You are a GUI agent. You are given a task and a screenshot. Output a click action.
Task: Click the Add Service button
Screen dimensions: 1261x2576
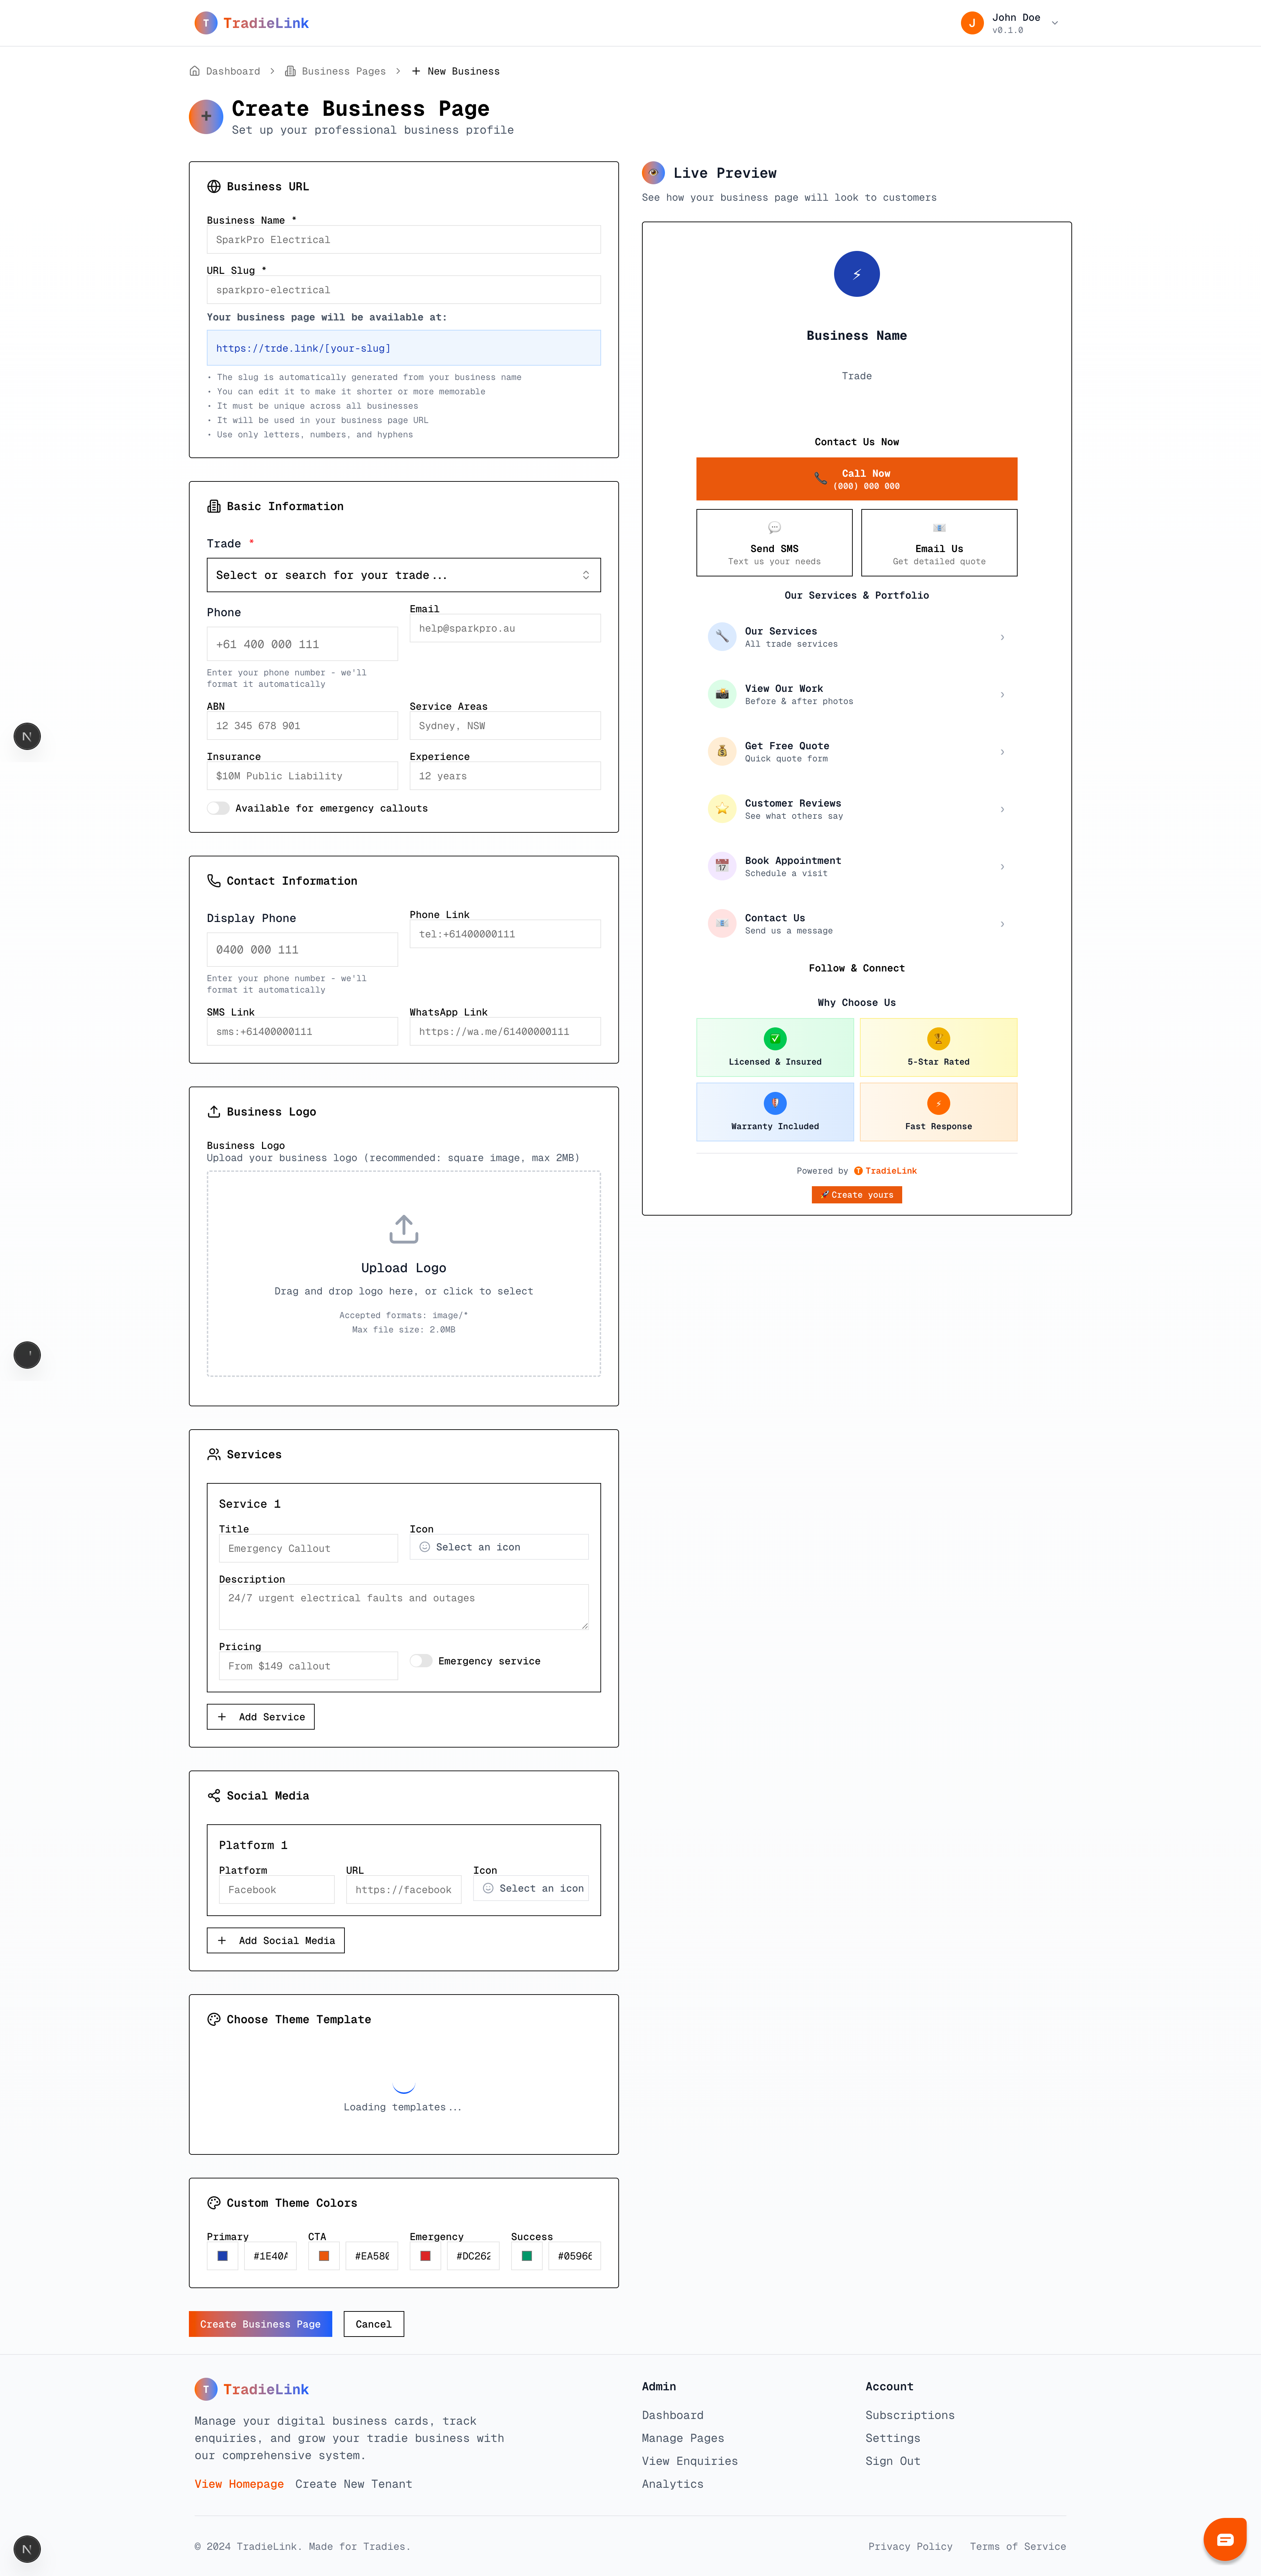pos(261,1717)
